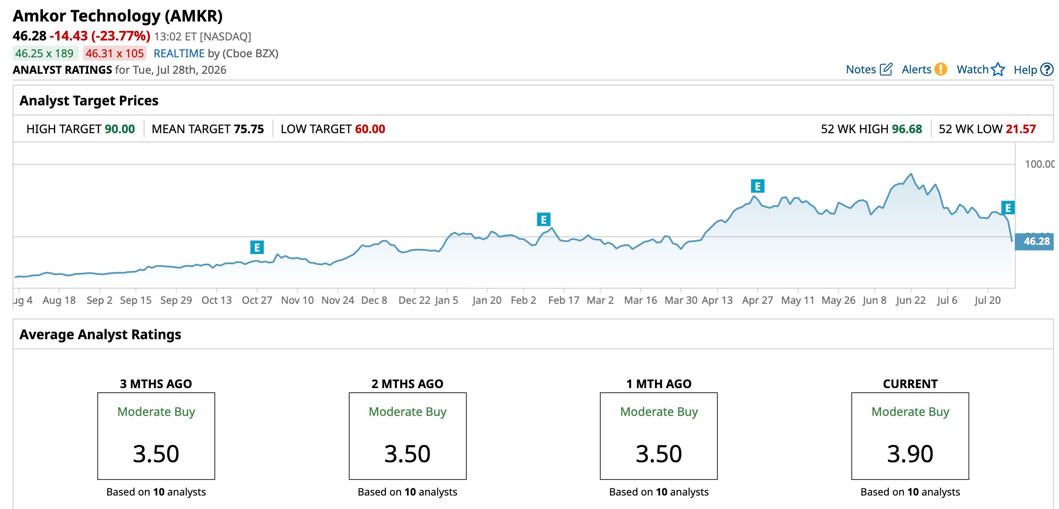The height and width of the screenshot is (509, 1059).
Task: Click the Alerts text link
Action: (x=916, y=70)
